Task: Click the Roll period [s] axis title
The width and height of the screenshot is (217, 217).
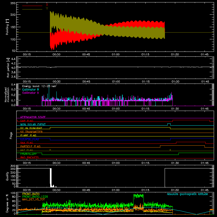Action: click(x=8, y=68)
